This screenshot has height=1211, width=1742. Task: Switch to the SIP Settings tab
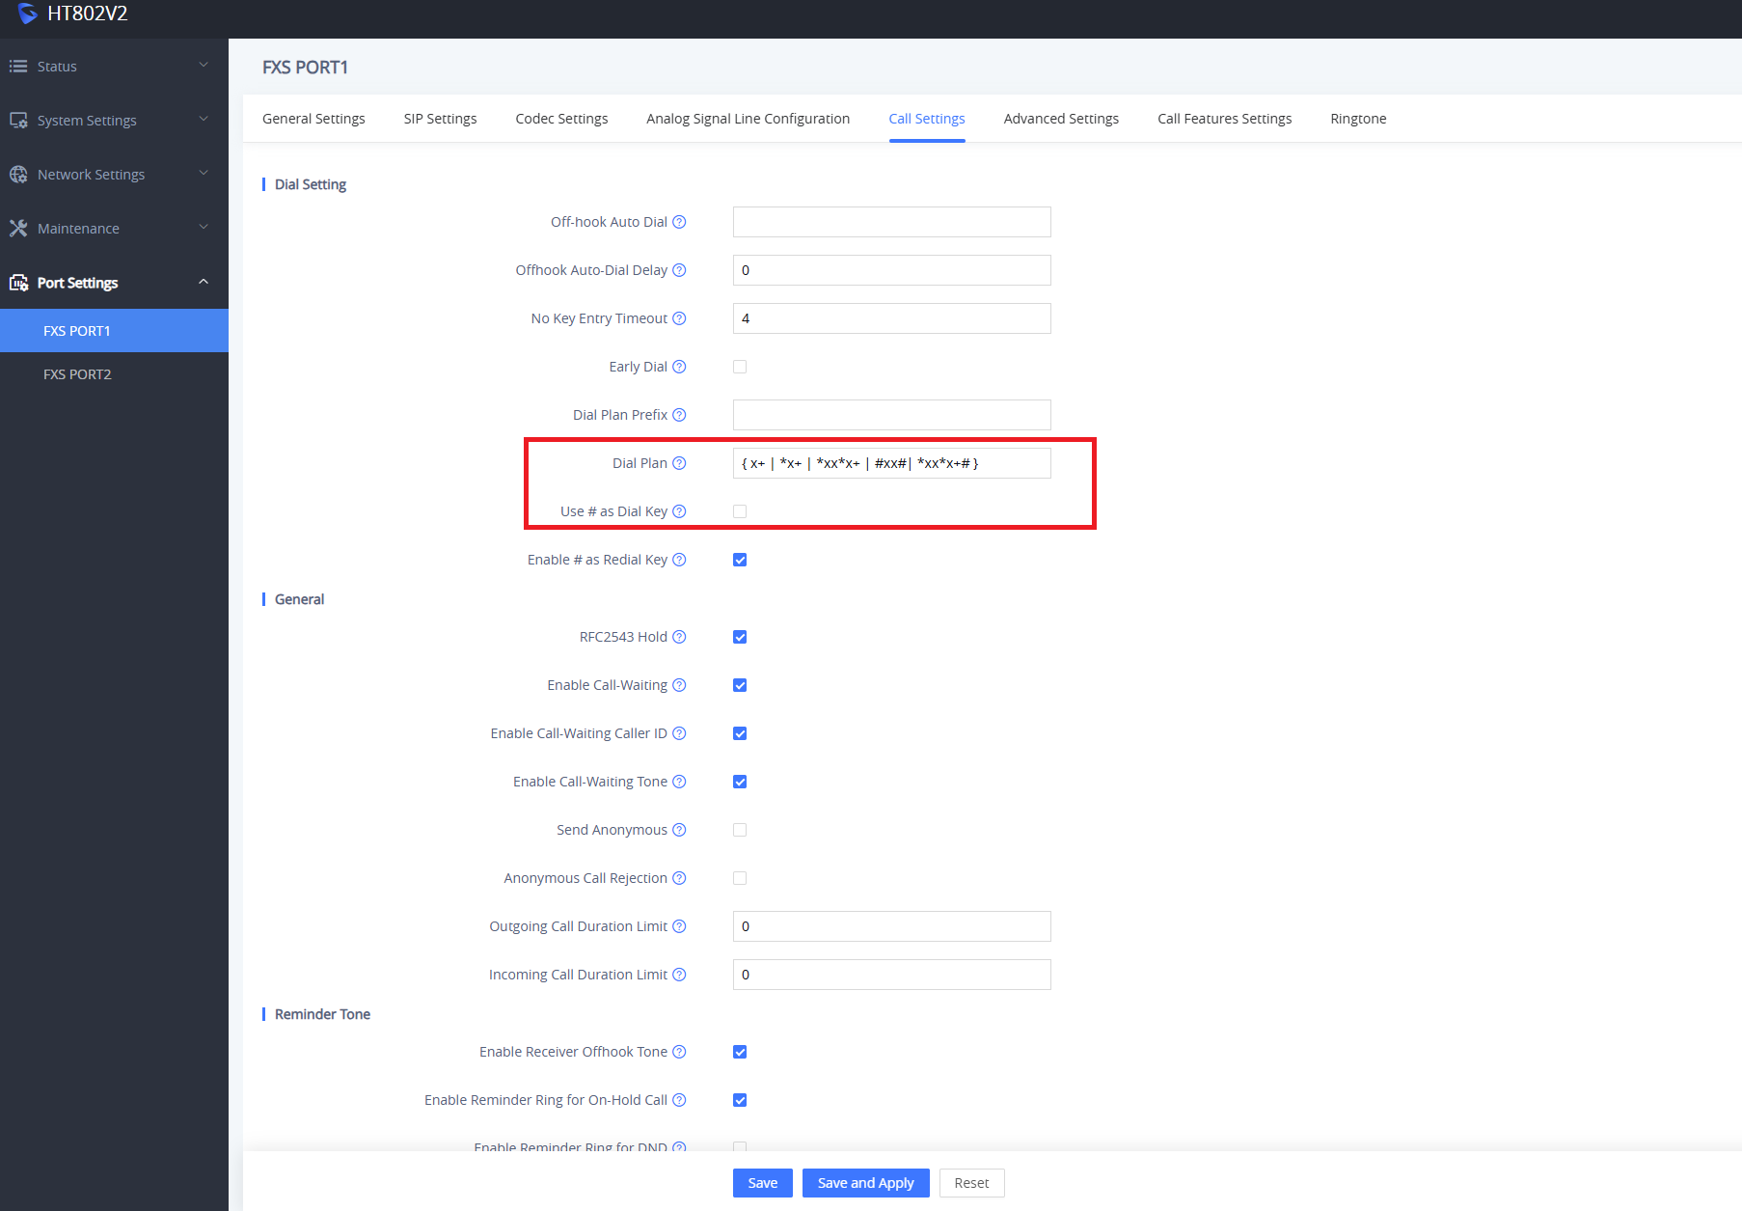click(440, 119)
